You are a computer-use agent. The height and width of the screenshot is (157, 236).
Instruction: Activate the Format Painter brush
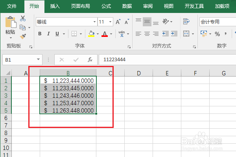tap(23, 36)
